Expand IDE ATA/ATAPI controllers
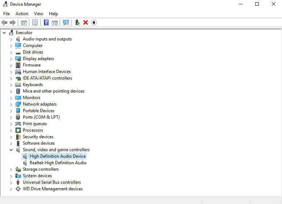Screen dimensions: 282x204 coord(11,78)
